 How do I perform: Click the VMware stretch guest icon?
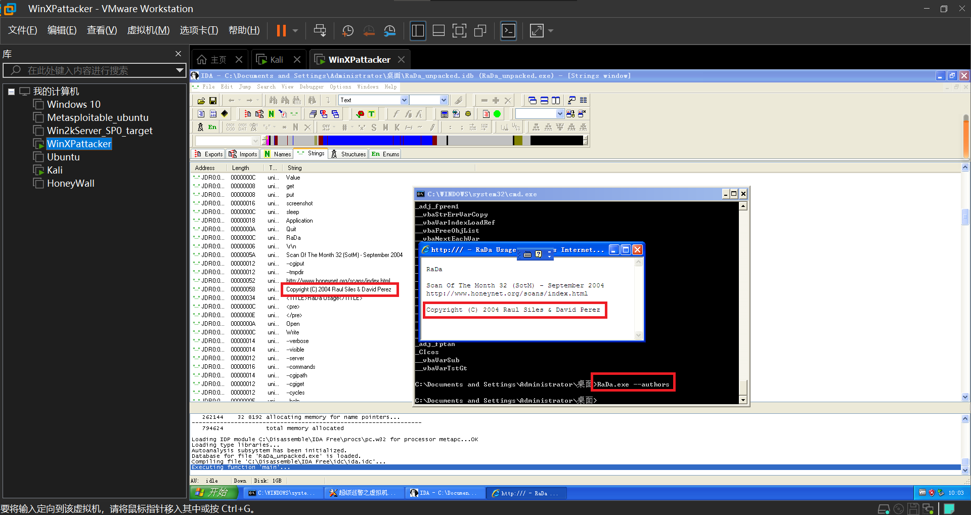pyautogui.click(x=537, y=31)
